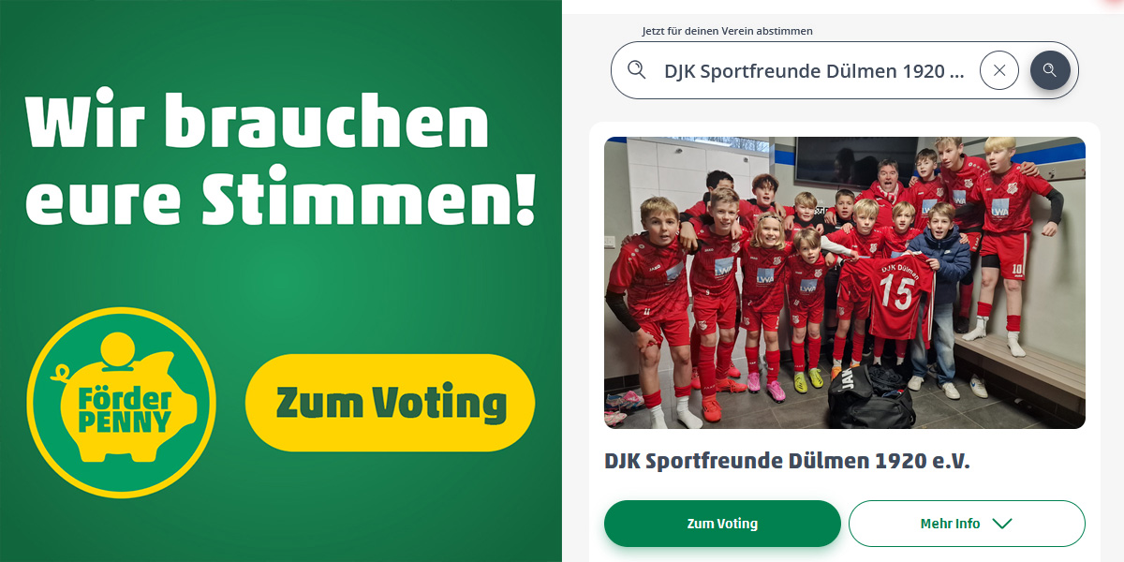Click the eure Stimmen! headline line
Screen dimensions: 1124x562
(x=280, y=200)
